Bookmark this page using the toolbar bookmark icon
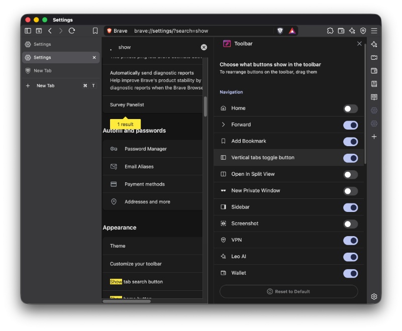Image resolution: width=402 pixels, height=331 pixels. 95,31
